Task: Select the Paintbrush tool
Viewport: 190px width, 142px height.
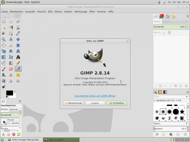Action: tap(4, 69)
